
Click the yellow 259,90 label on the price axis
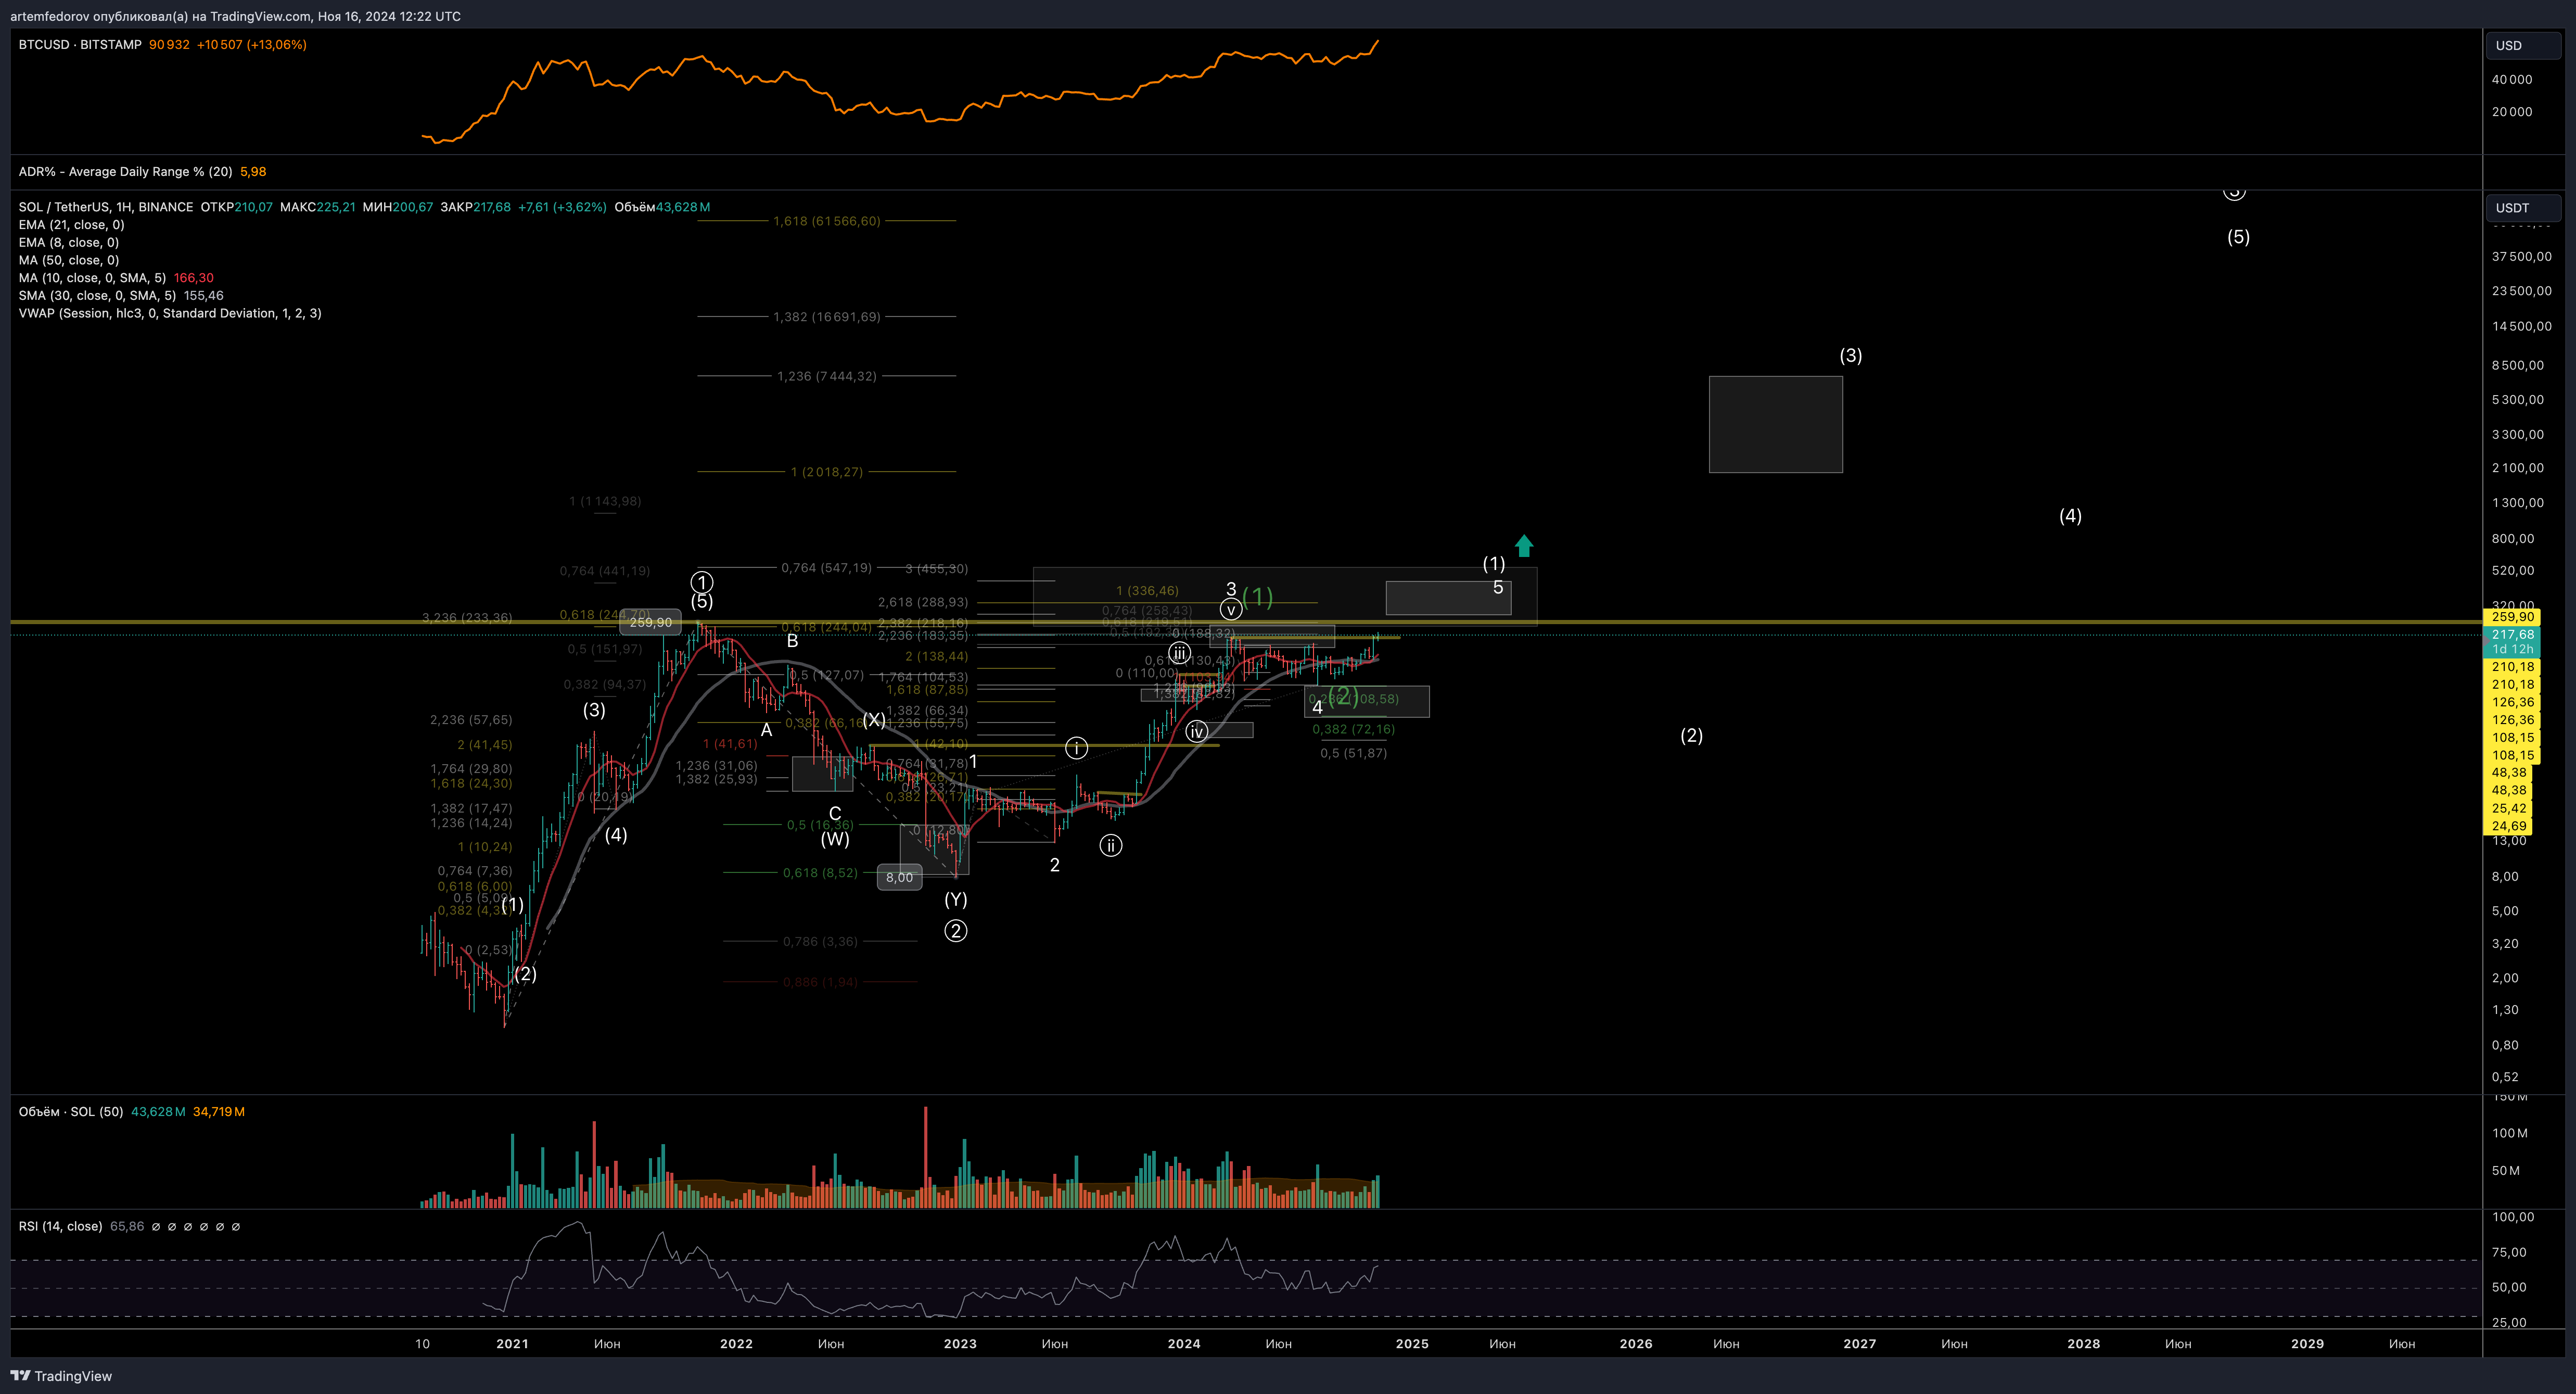click(x=2512, y=617)
